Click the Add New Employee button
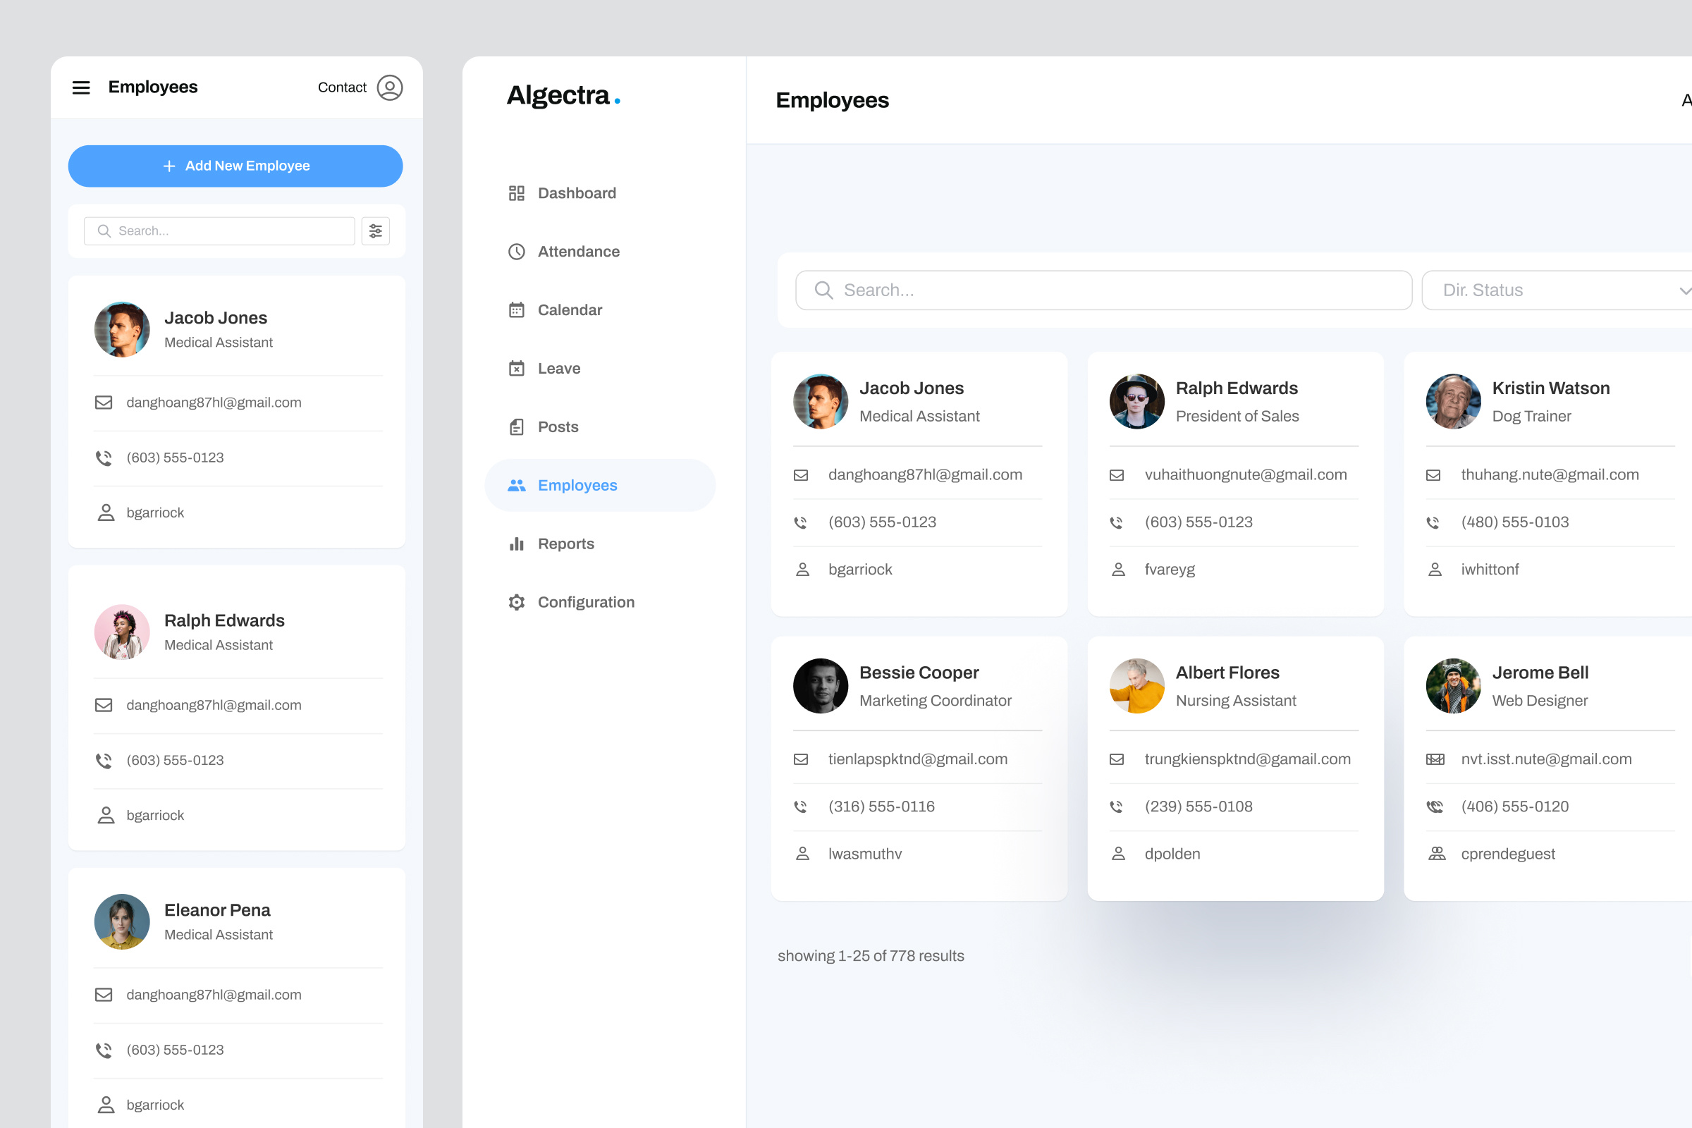 pyautogui.click(x=235, y=166)
